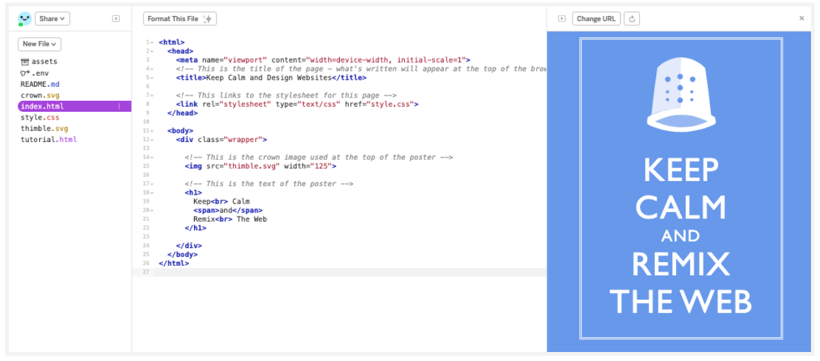Click the 'REMIX' text in preview poster
The image size is (820, 361).
tap(681, 264)
